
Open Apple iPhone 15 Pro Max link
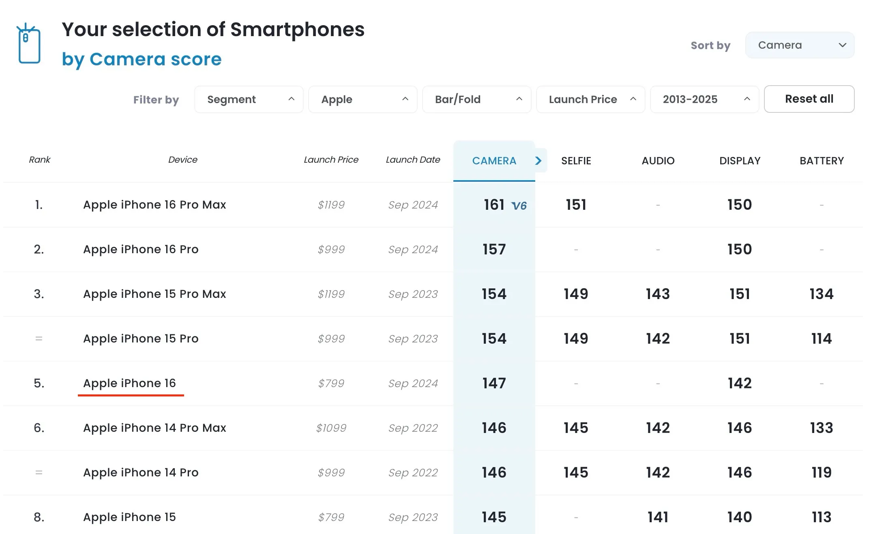[154, 294]
